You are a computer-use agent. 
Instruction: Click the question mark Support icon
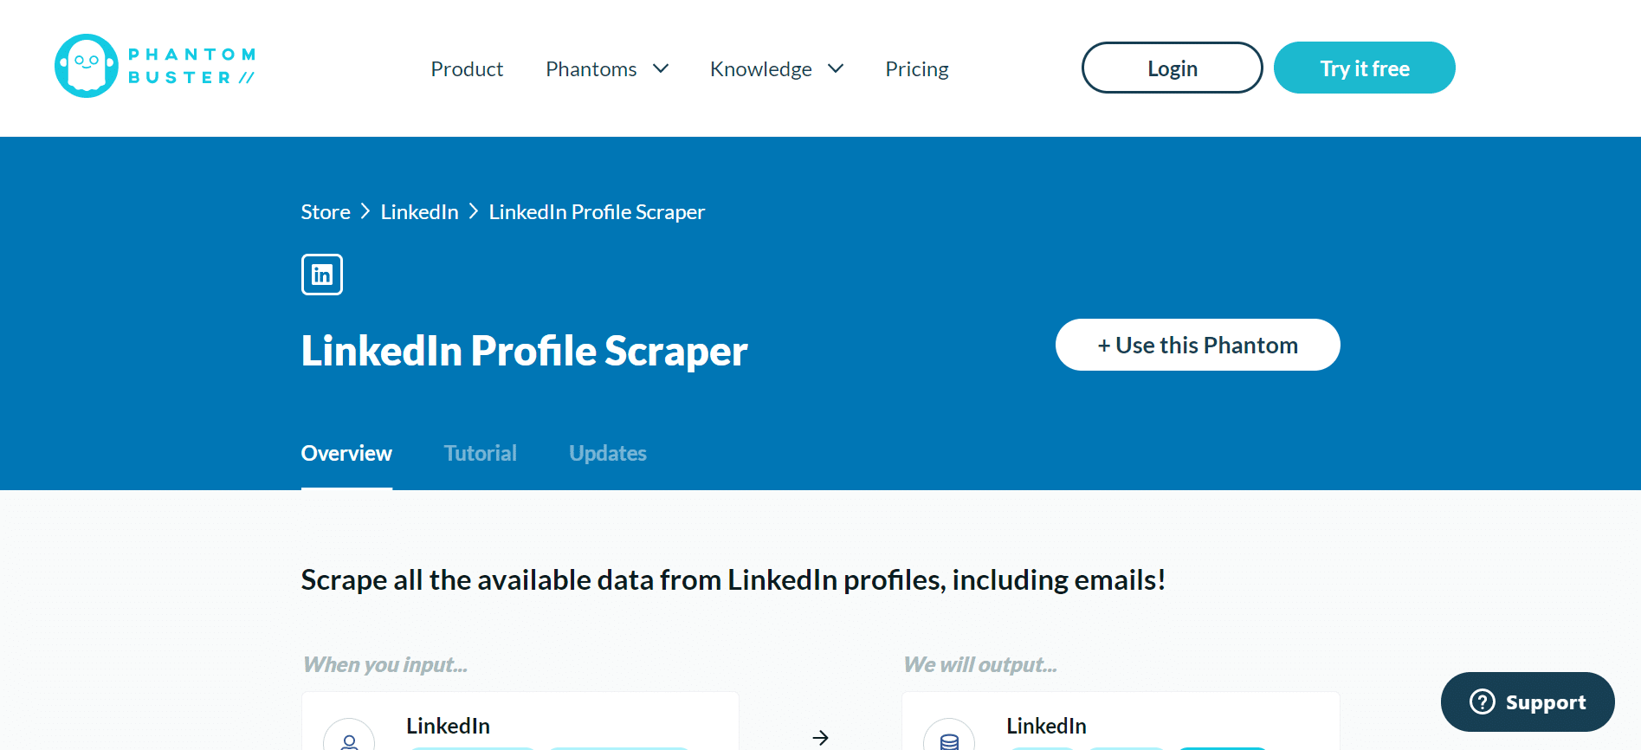pos(1482,702)
